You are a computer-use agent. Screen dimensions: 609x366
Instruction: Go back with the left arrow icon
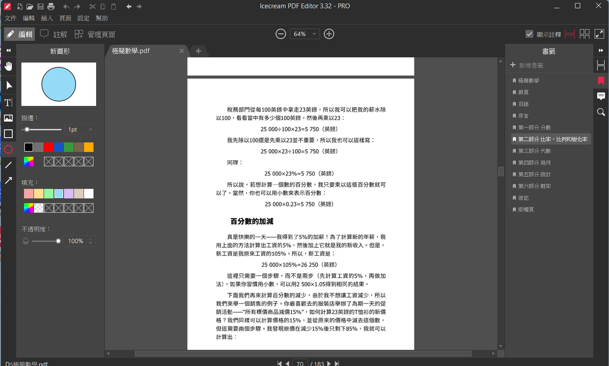(129, 7)
